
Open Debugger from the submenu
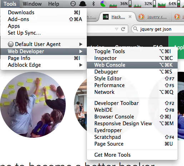coord(132,72)
